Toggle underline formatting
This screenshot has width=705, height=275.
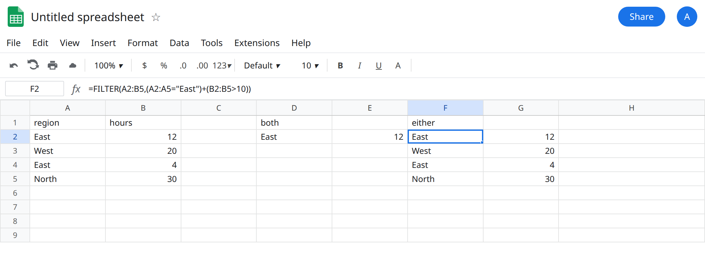coord(379,66)
